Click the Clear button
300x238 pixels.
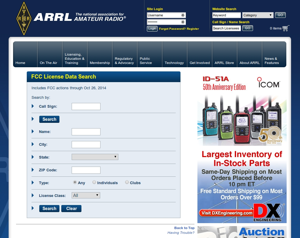point(71,209)
